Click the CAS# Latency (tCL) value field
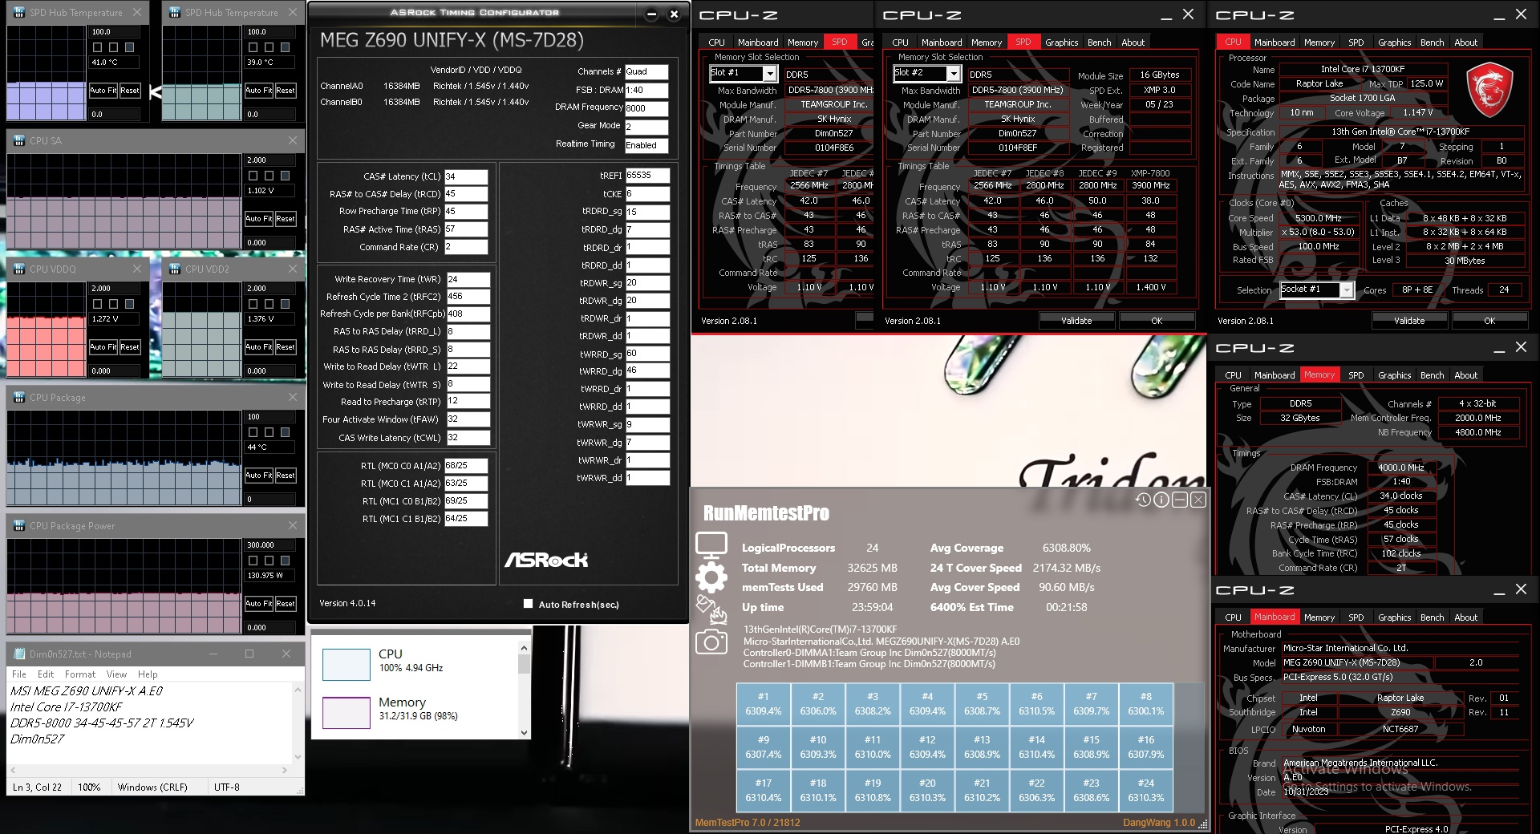 coord(466,176)
